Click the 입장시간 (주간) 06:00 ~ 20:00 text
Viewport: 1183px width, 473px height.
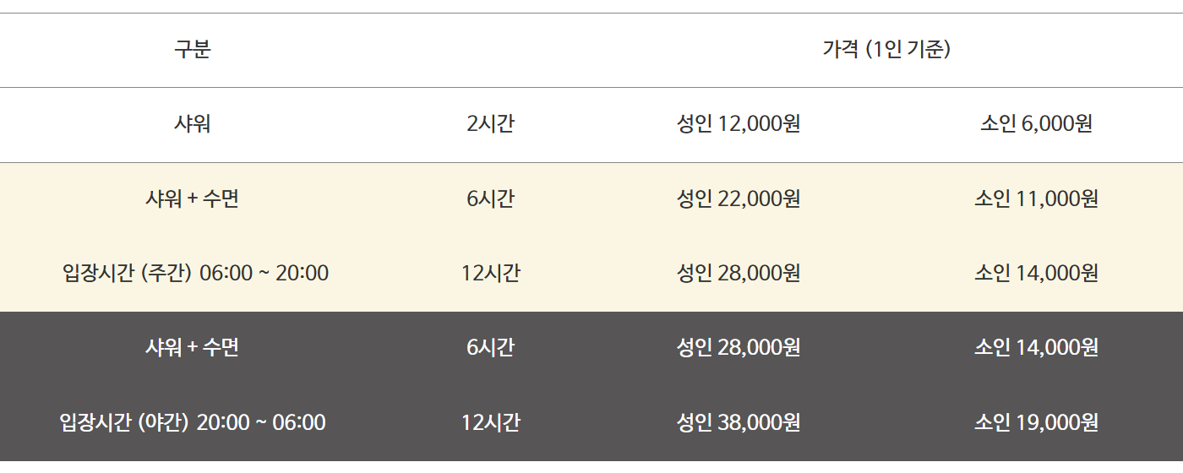(195, 274)
